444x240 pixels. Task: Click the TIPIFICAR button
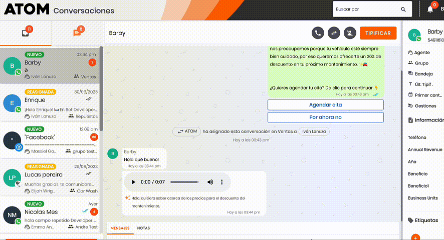click(378, 33)
